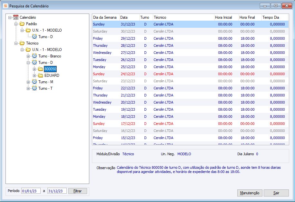
Task: Click the clock icon of Turno - Branco
Action: 34,56
